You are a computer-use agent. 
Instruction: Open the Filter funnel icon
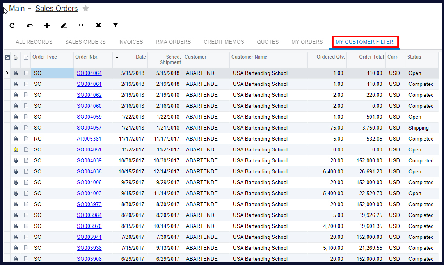tap(115, 25)
